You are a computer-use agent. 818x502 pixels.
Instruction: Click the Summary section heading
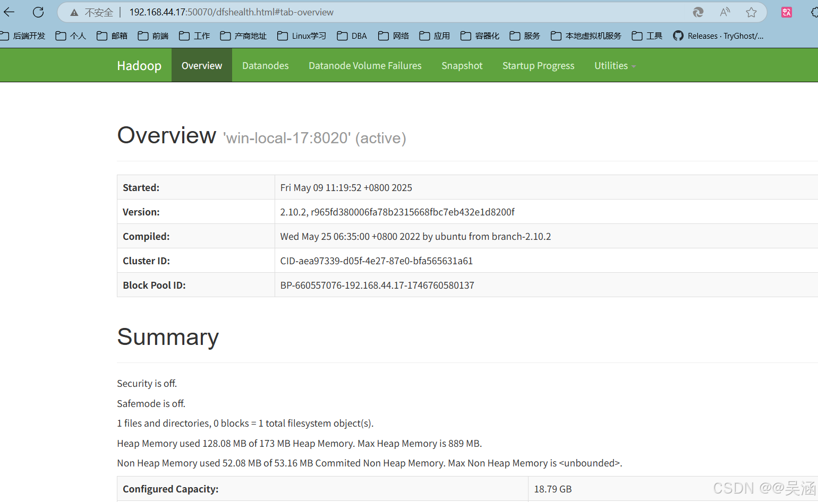click(168, 337)
